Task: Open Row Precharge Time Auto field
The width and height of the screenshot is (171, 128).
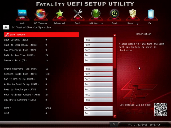Action: (98, 50)
